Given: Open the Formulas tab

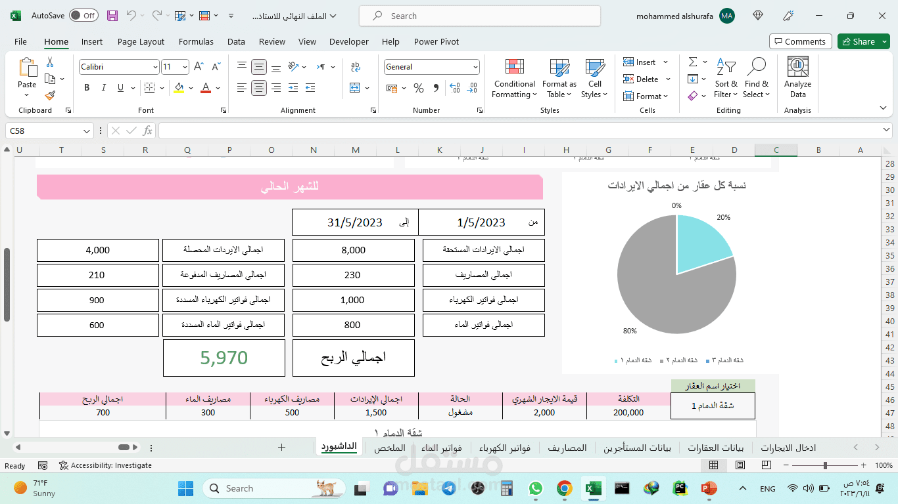Looking at the screenshot, I should pyautogui.click(x=196, y=41).
